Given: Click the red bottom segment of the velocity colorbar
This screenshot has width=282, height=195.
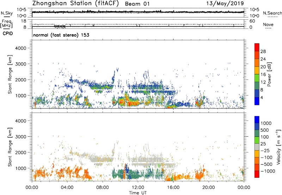Looking at the screenshot, I should [x=257, y=174].
